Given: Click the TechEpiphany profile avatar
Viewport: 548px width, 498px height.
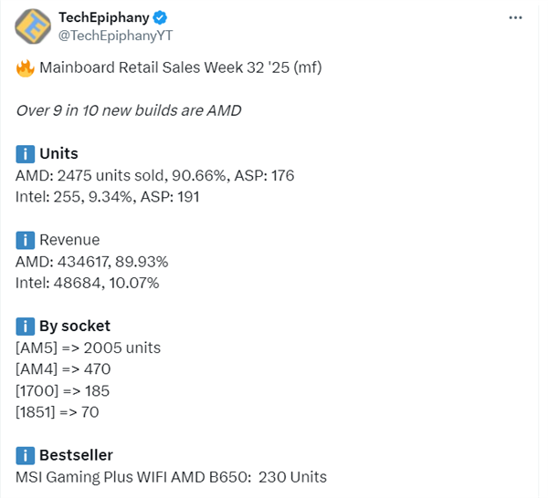Looking at the screenshot, I should 34,26.
